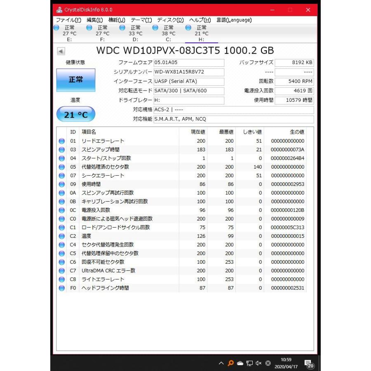Click the D: drive status circle icon
Viewport: 371px width, 371px height.
(122, 28)
